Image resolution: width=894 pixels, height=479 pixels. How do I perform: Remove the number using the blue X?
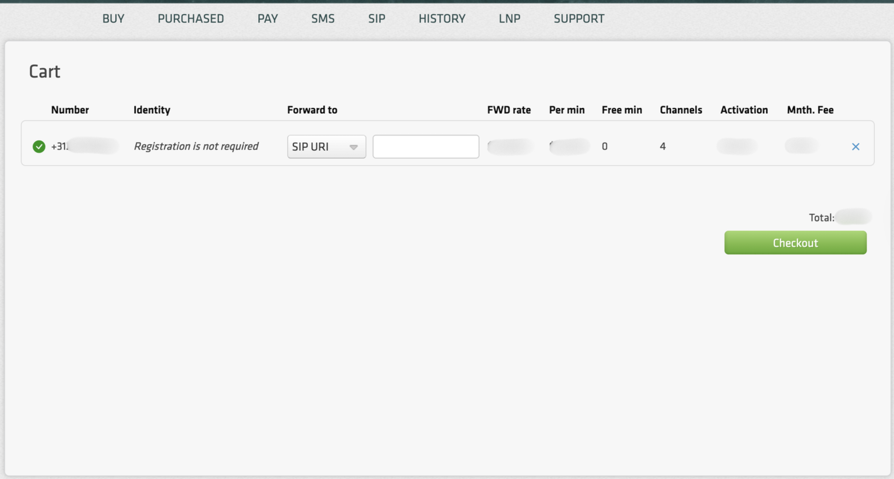pyautogui.click(x=855, y=147)
